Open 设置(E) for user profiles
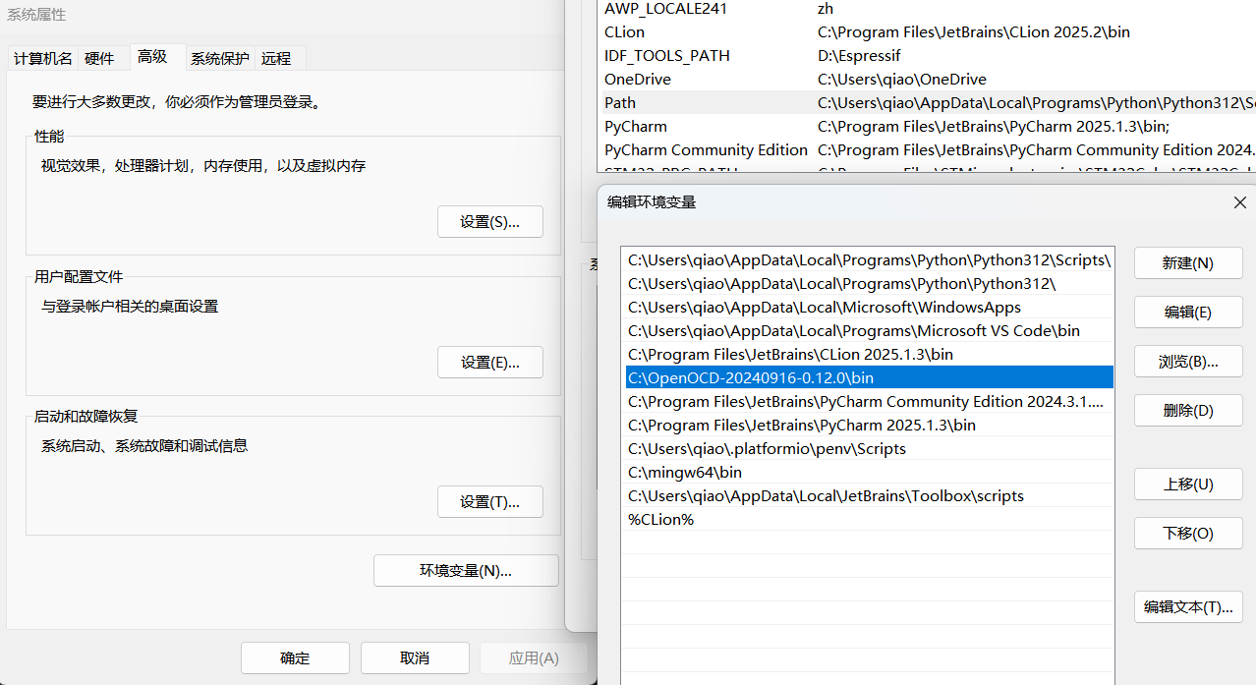The height and width of the screenshot is (685, 1256). pyautogui.click(x=489, y=363)
